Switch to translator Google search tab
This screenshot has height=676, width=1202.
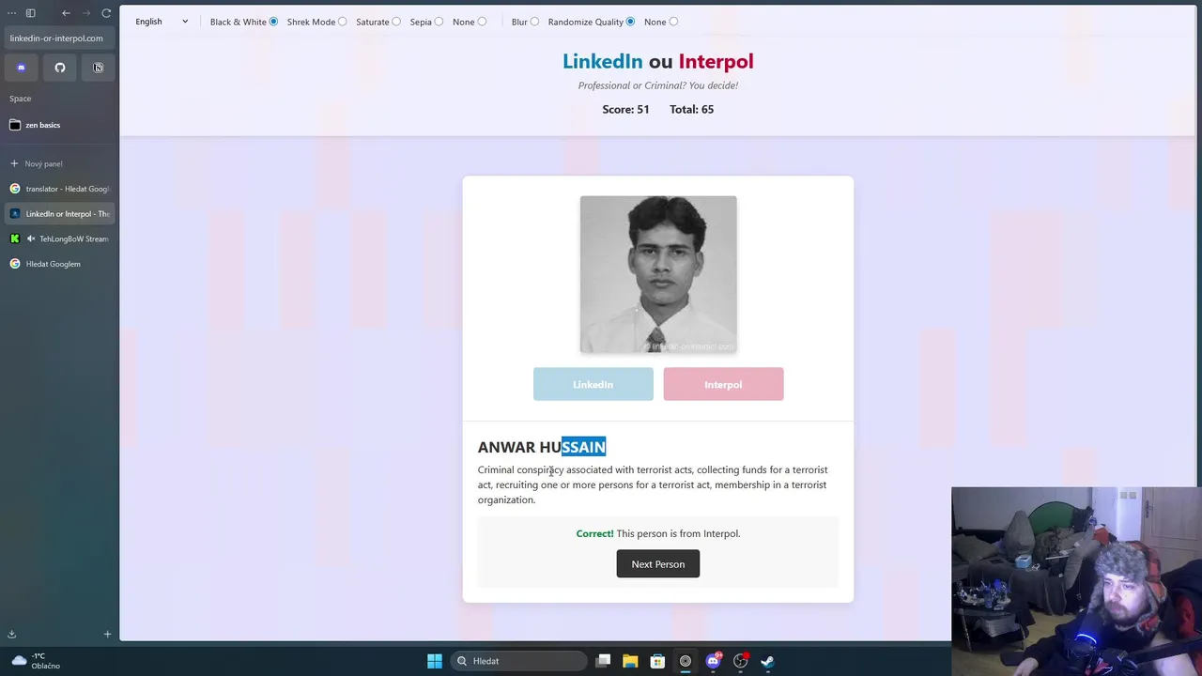pos(60,189)
